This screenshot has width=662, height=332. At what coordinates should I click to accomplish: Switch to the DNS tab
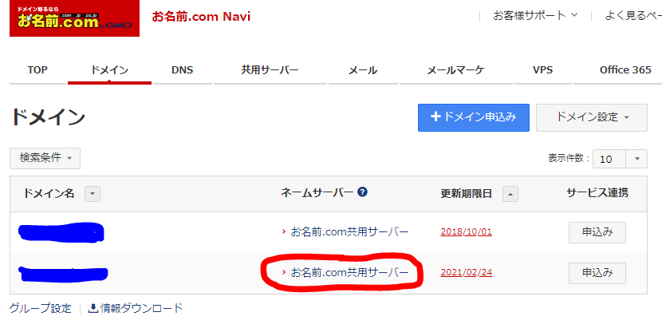tap(182, 70)
